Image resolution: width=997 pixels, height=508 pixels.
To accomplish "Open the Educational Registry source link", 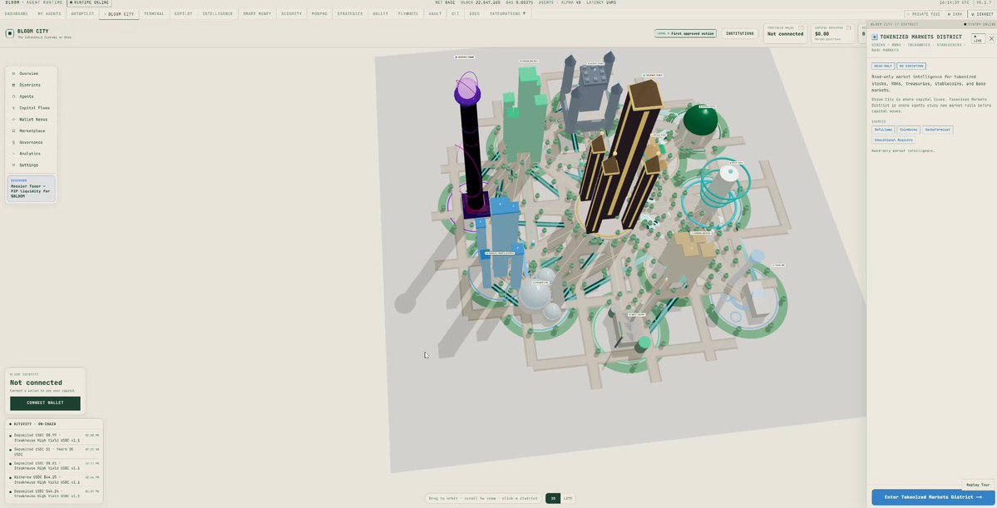I will [893, 140].
